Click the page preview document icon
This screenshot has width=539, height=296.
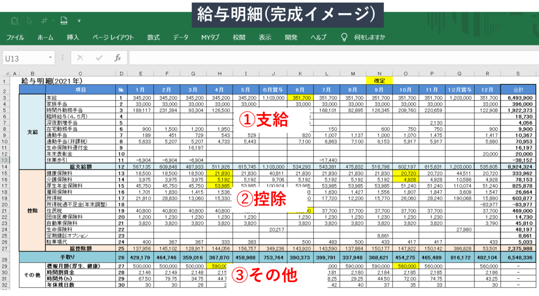64,20
